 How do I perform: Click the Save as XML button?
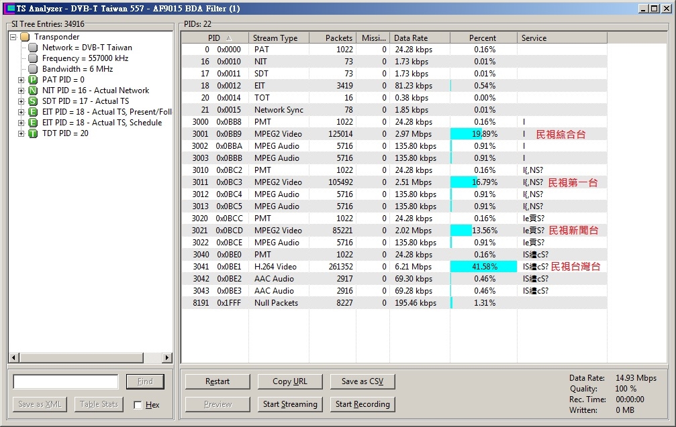40,404
